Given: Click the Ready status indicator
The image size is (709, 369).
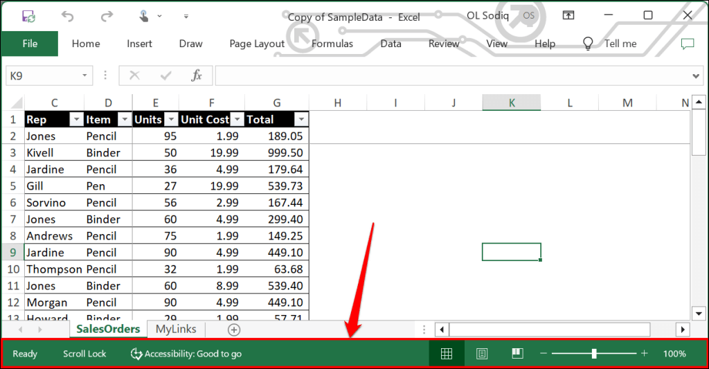Looking at the screenshot, I should click(x=25, y=354).
